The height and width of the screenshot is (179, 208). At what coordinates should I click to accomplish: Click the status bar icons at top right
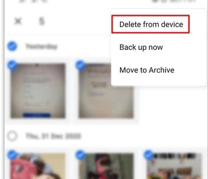click(174, 1)
